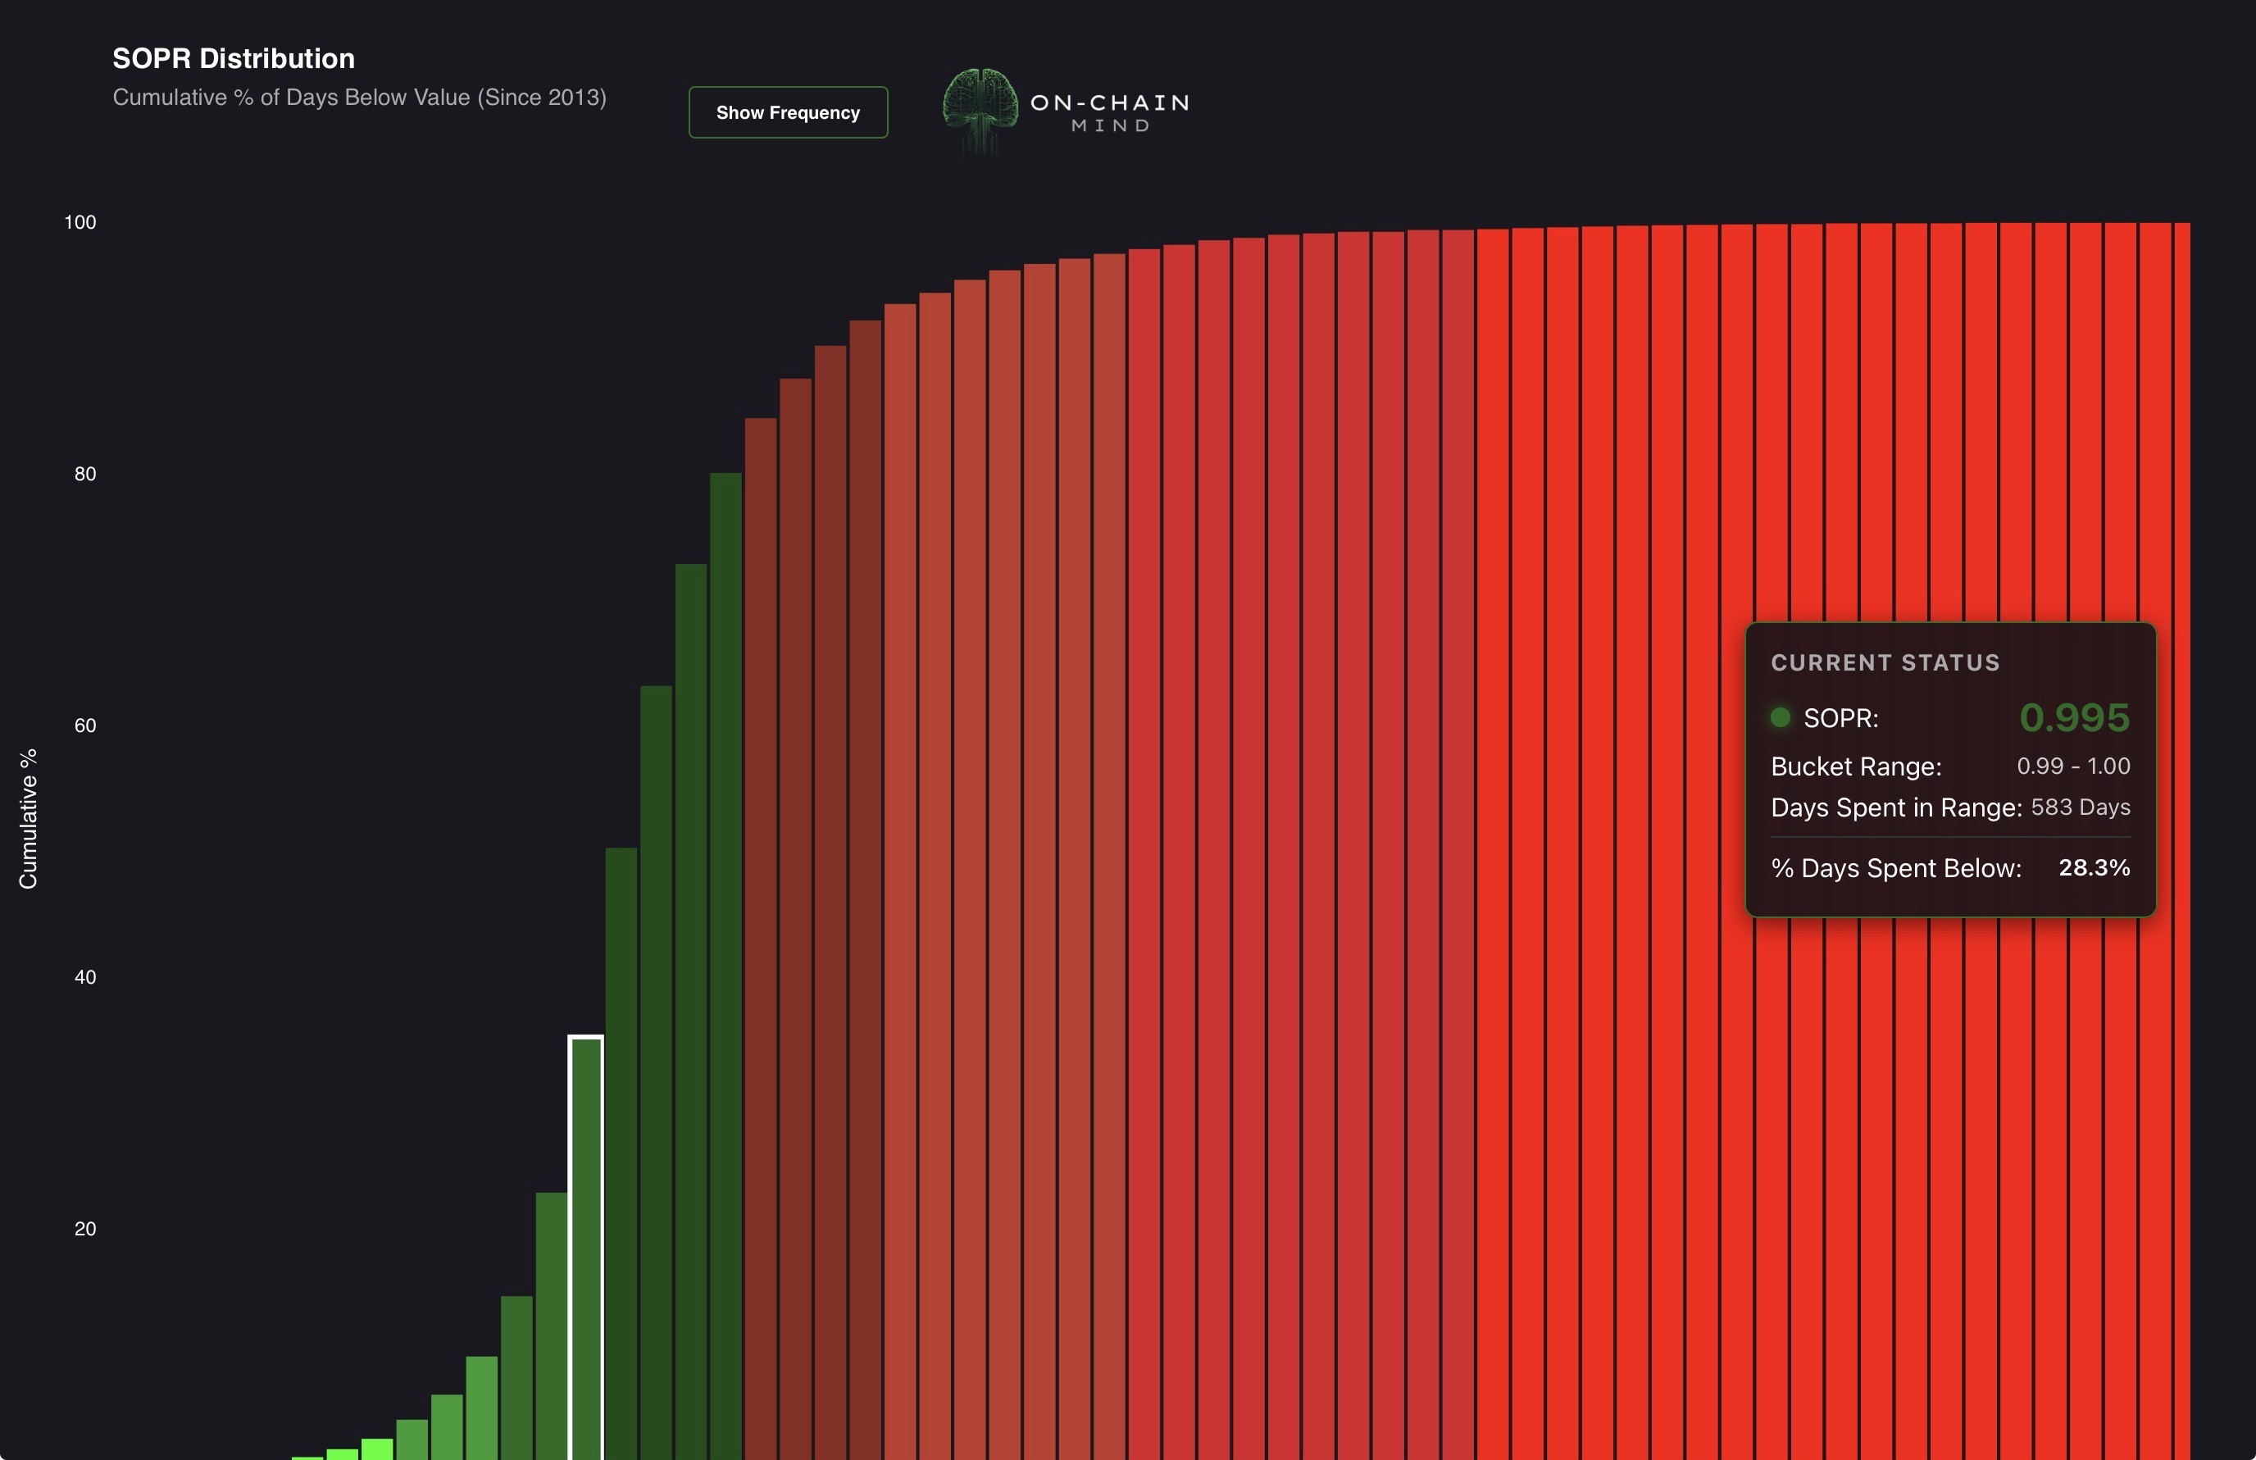This screenshot has width=2256, height=1460.
Task: Click the Bucket Range 0.99 - 1.00 value
Action: 2072,766
